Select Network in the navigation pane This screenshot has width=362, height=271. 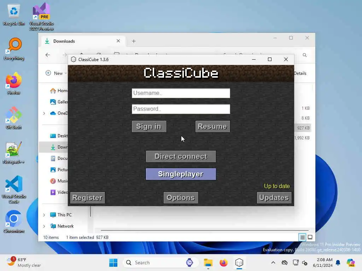point(62,226)
